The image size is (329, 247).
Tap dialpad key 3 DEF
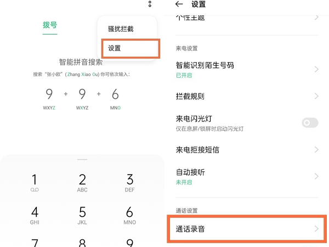click(129, 183)
